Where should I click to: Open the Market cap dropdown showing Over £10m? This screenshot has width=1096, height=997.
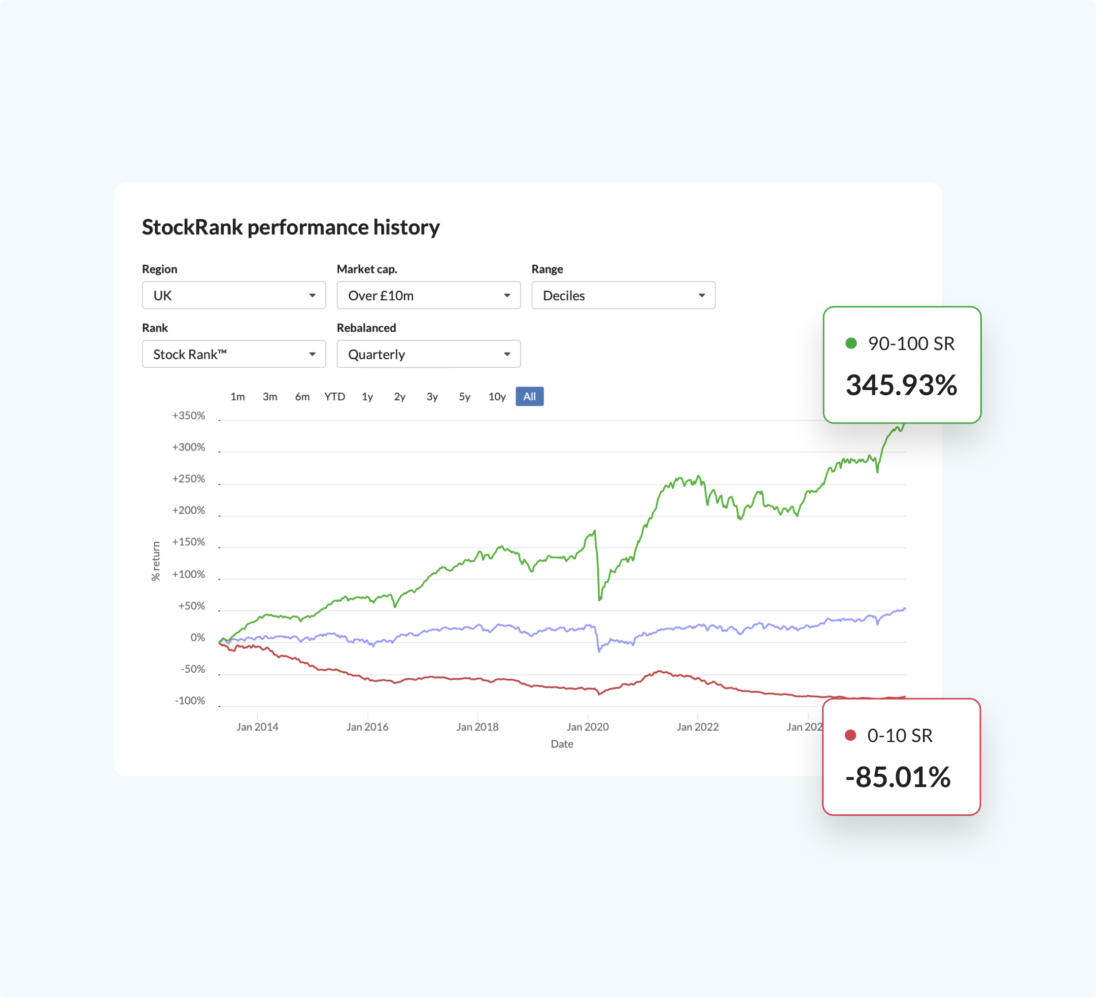pos(428,295)
